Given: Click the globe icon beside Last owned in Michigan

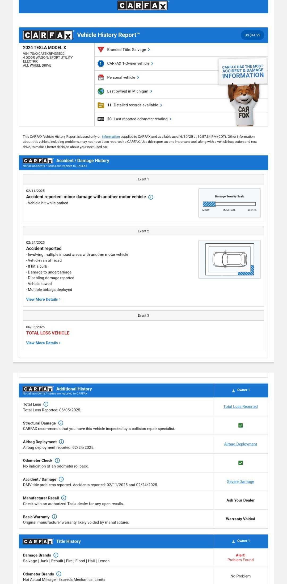Looking at the screenshot, I should pos(101,91).
